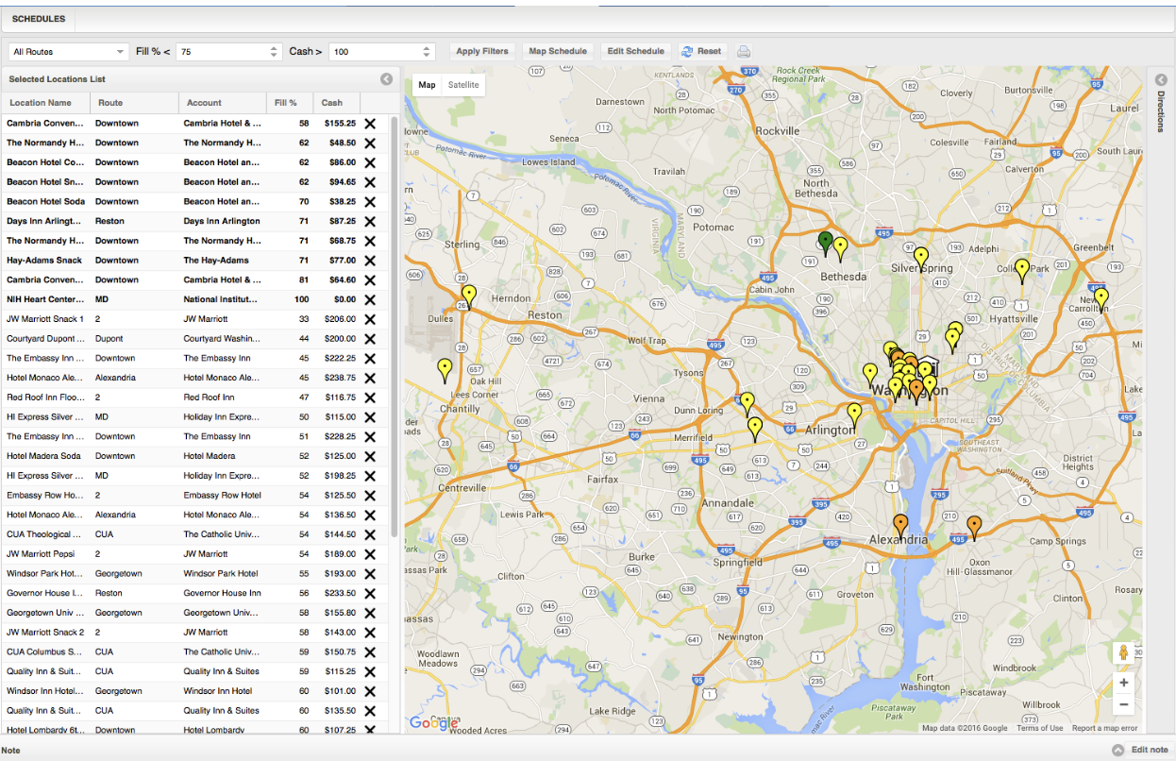Click the printer icon

[x=744, y=52]
